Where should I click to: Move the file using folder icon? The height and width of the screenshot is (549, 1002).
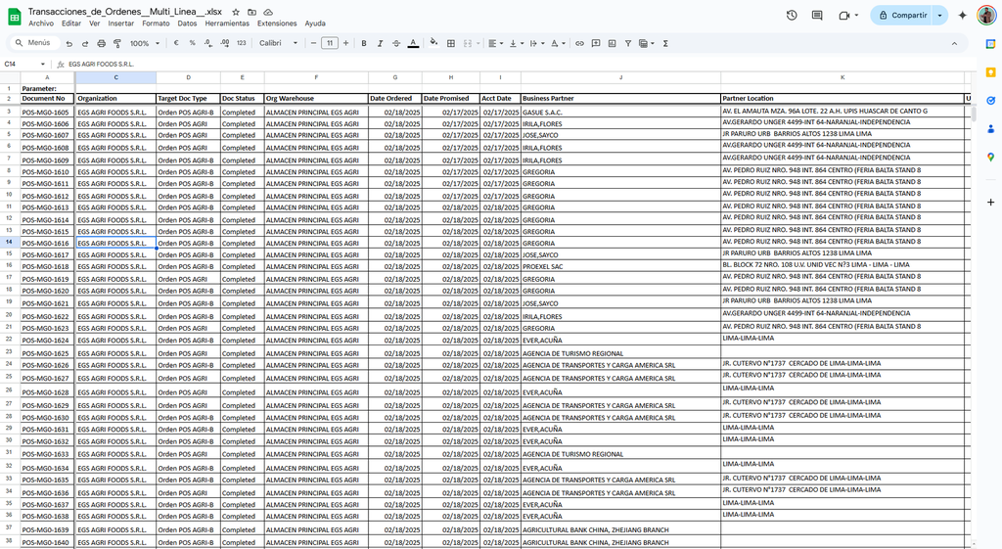pyautogui.click(x=251, y=12)
